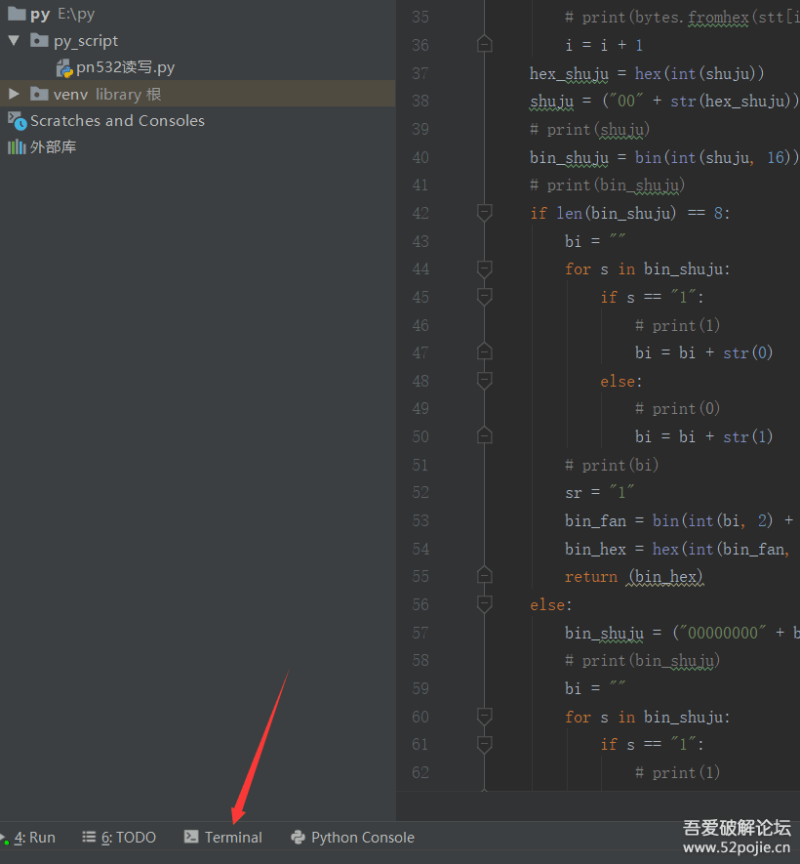Image resolution: width=800 pixels, height=864 pixels.
Task: Click the py project root folder icon
Action: tap(17, 14)
